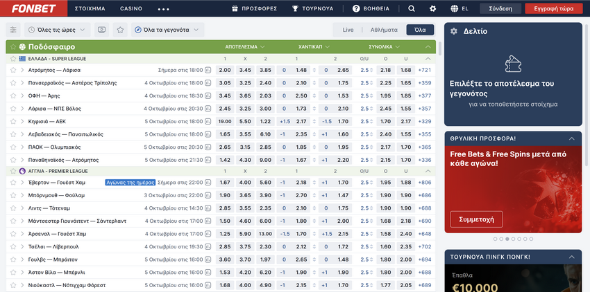Image resolution: width=590 pixels, height=292 pixels.
Task: Toggle favorite star for Ελλάδα Super League
Action: point(12,59)
